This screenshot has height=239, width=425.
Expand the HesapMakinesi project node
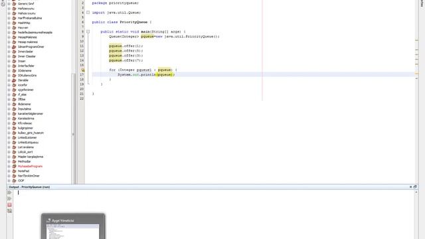click(x=9, y=37)
